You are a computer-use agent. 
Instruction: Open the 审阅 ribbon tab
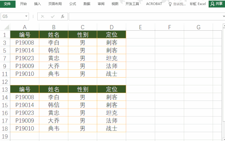click(101, 4)
